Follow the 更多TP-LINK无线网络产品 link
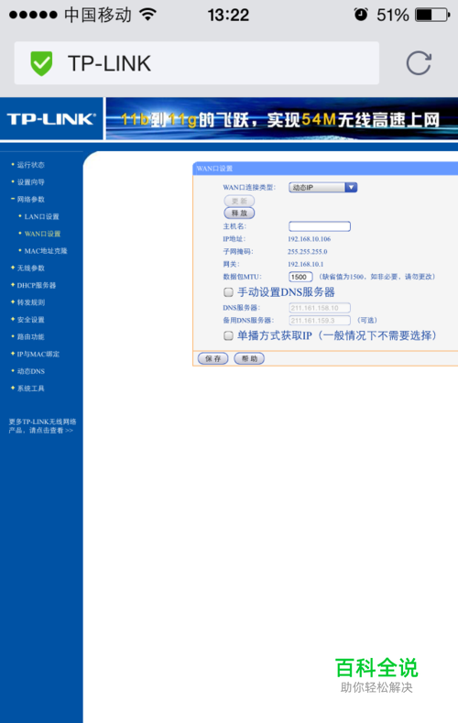Viewport: 458px width, 723px height. (x=42, y=425)
